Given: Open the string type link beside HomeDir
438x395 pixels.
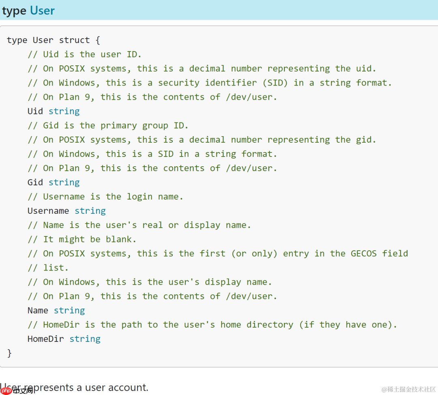Looking at the screenshot, I should [x=85, y=339].
